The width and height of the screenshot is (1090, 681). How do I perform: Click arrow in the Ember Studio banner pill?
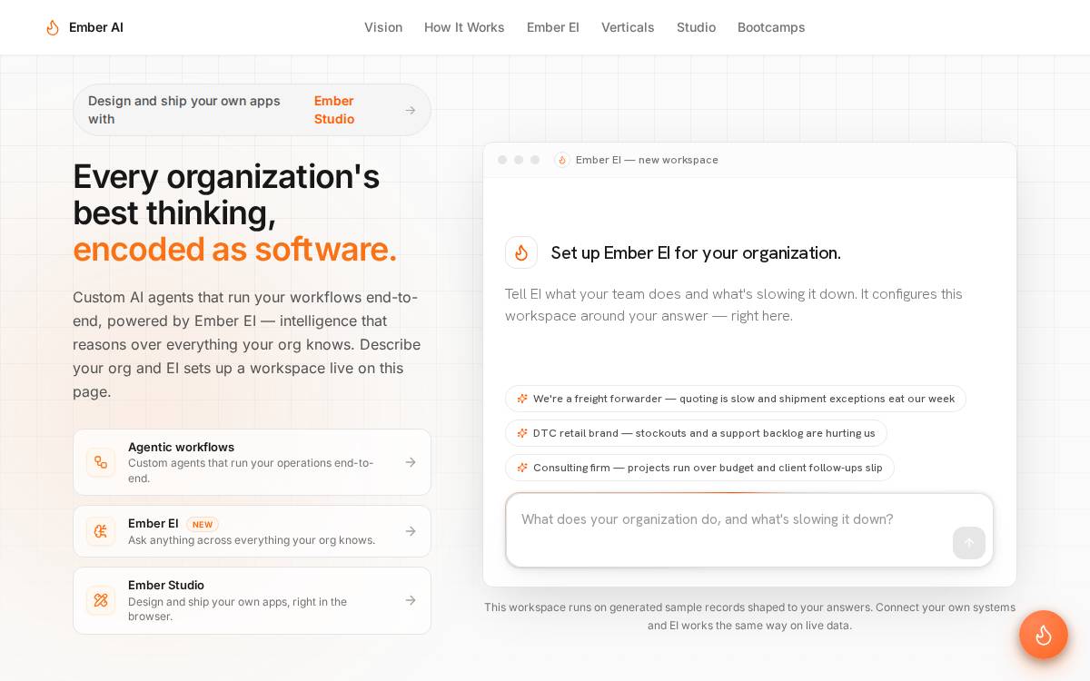[411, 110]
